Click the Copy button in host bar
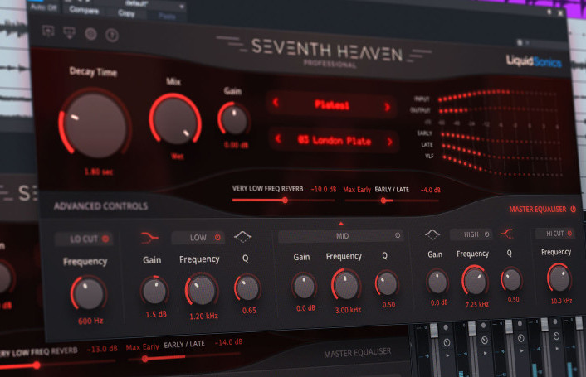 [126, 13]
